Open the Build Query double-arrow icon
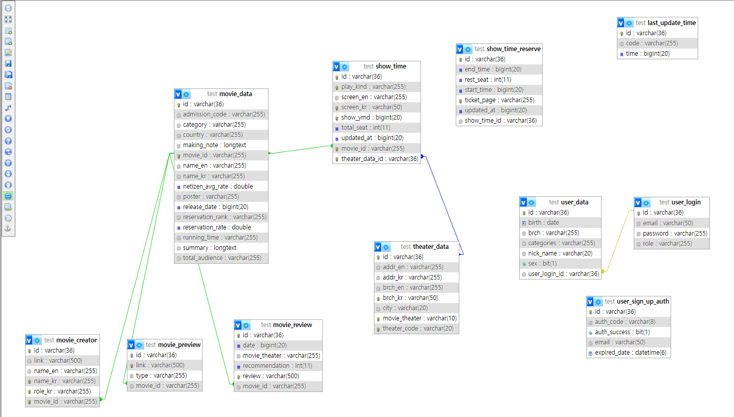The width and height of the screenshot is (734, 417). [8, 218]
